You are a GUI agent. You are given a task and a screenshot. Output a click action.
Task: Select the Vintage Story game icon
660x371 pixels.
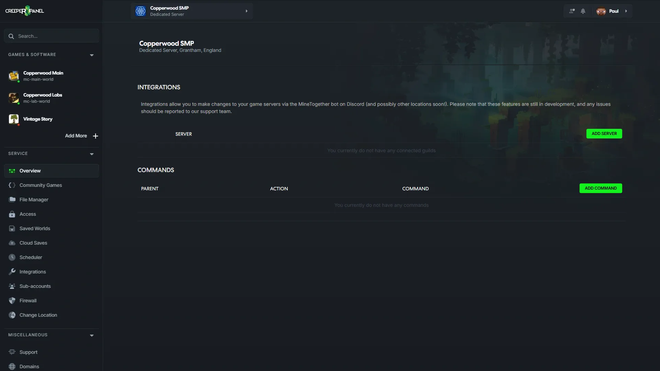[14, 119]
